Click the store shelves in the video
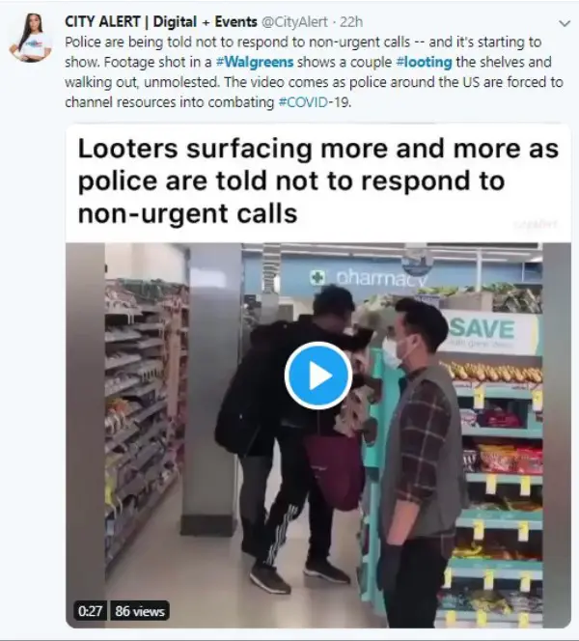This screenshot has width=579, height=641. click(141, 417)
